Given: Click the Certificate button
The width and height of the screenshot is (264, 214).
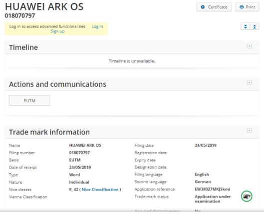Looking at the screenshot, I should (x=214, y=7).
